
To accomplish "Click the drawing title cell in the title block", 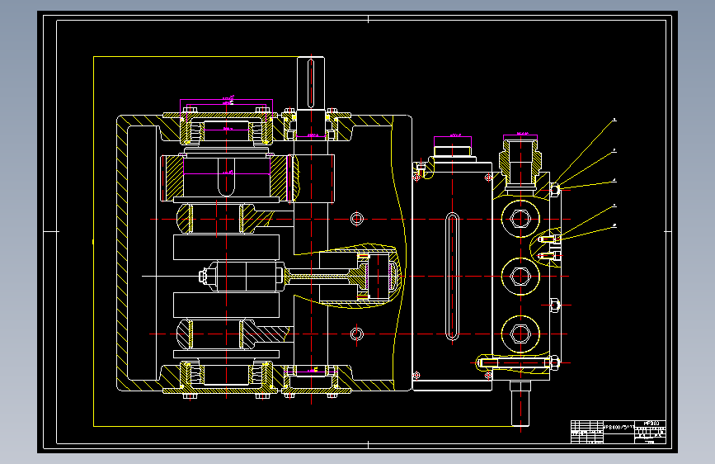I will pyautogui.click(x=619, y=428).
